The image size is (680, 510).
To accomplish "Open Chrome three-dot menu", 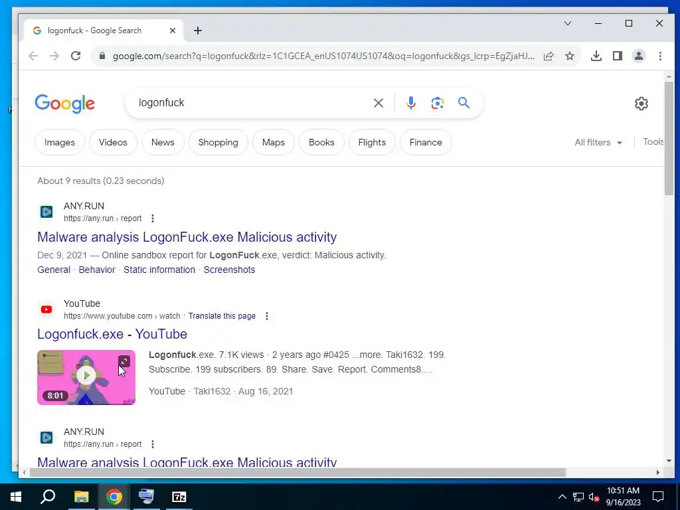I will tap(660, 56).
